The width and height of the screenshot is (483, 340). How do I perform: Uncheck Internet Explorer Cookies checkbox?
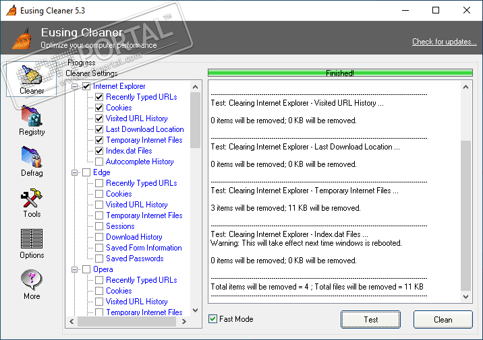(x=99, y=108)
